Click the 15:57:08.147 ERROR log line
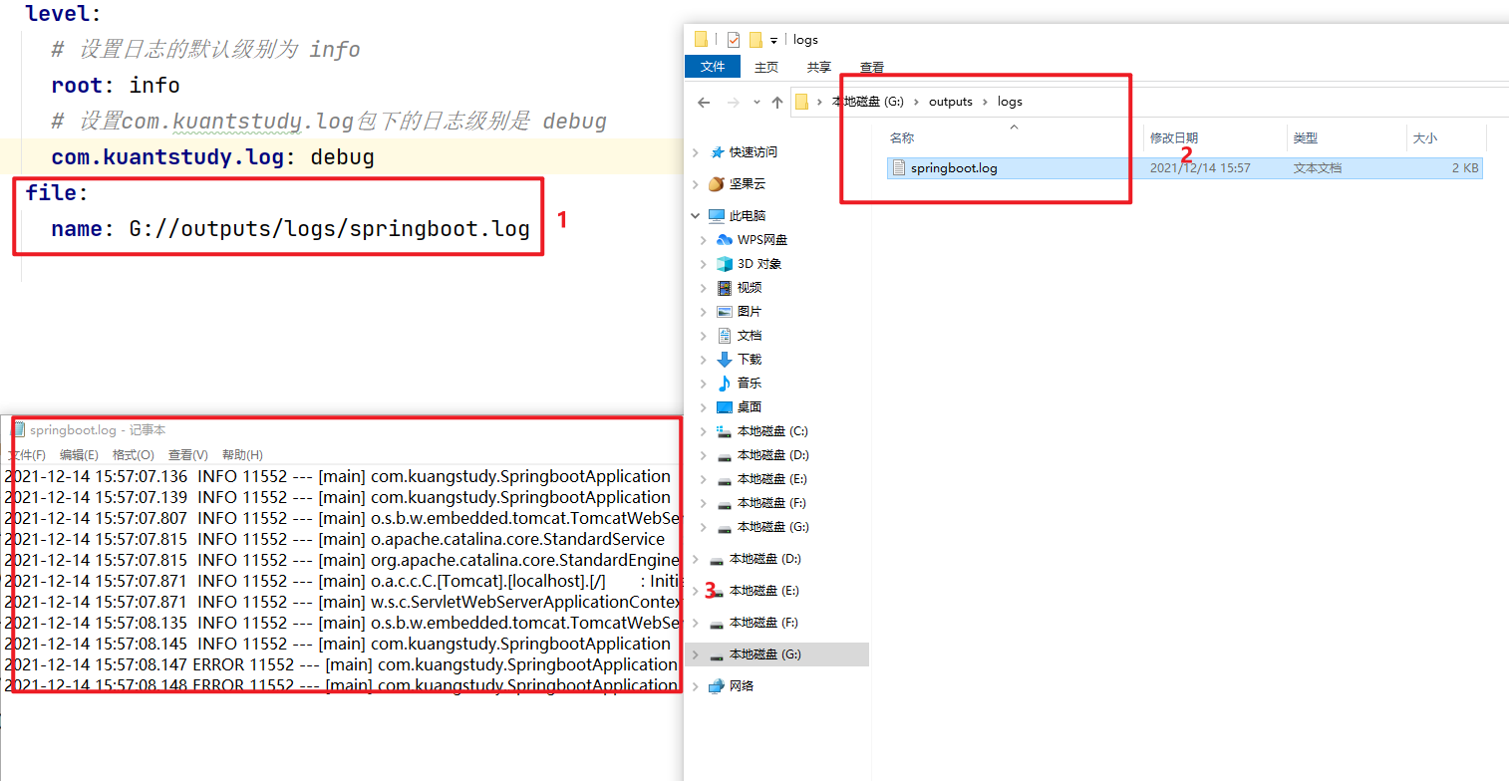The image size is (1509, 781). coord(342,664)
